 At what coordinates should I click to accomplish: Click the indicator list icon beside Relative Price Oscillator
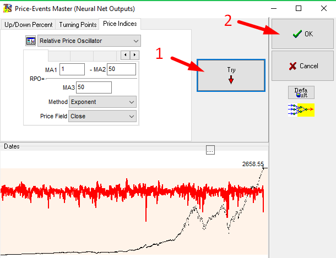point(30,41)
